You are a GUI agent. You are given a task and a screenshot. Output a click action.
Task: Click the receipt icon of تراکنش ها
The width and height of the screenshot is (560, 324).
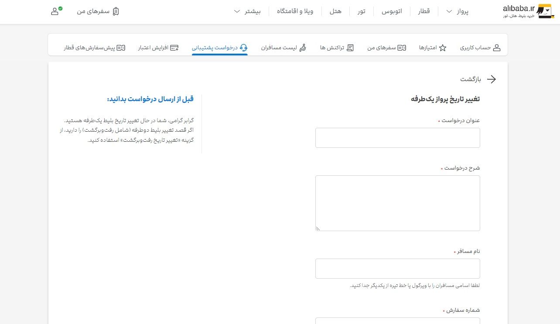point(350,48)
